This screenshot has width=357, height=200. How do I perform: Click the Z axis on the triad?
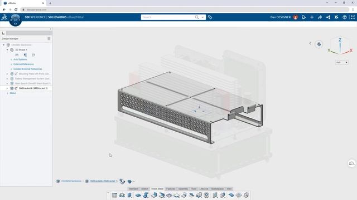[340, 40]
